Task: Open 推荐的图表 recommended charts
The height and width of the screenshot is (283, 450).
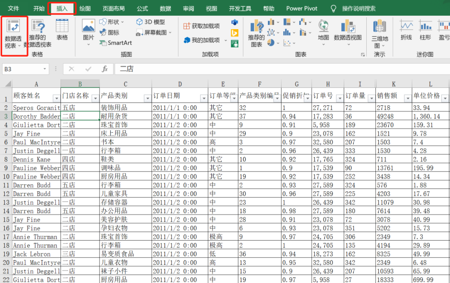Action: pyautogui.click(x=256, y=34)
